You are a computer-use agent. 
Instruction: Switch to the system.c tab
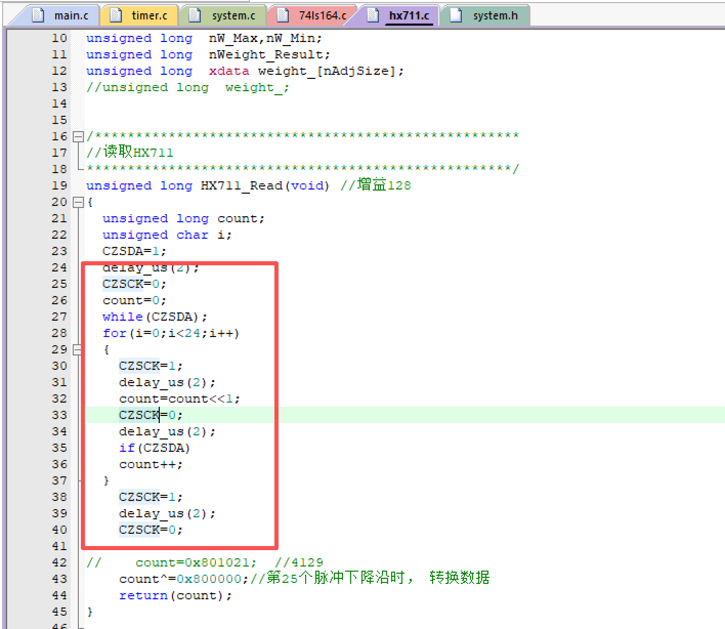pyautogui.click(x=233, y=16)
